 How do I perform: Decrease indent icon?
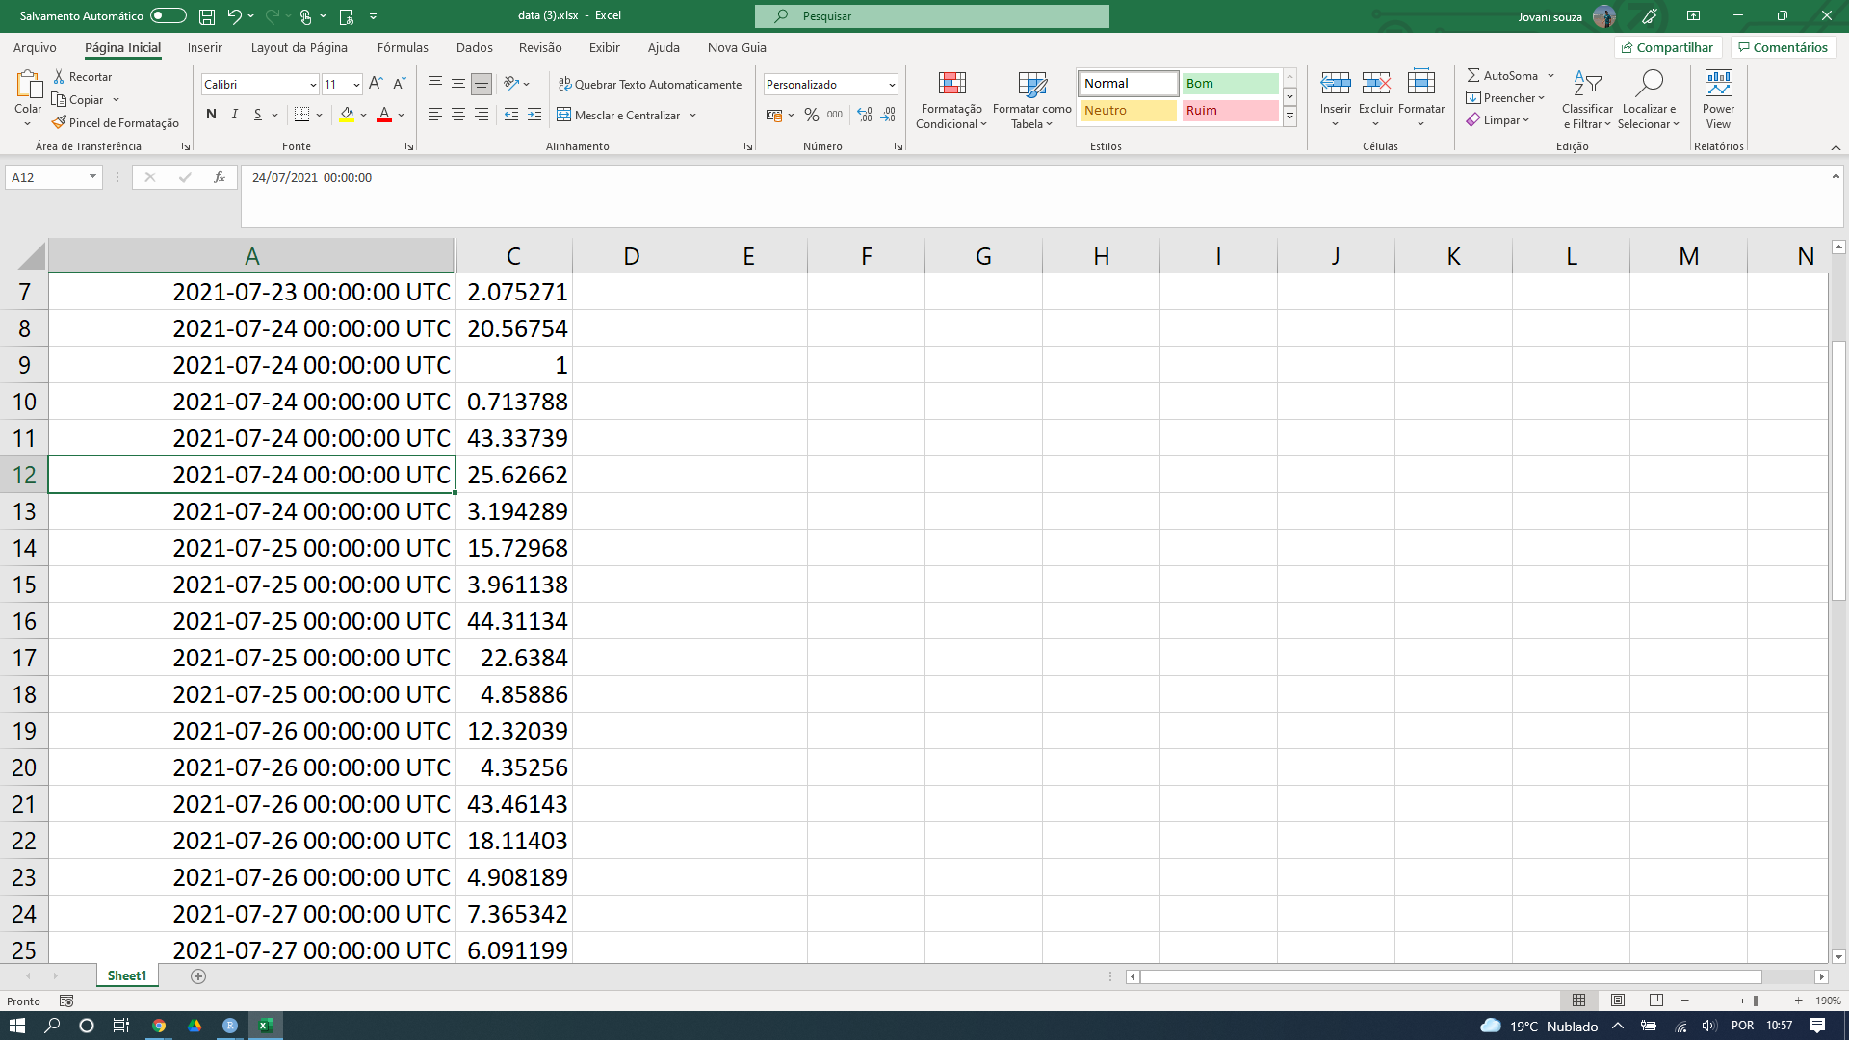(x=511, y=115)
